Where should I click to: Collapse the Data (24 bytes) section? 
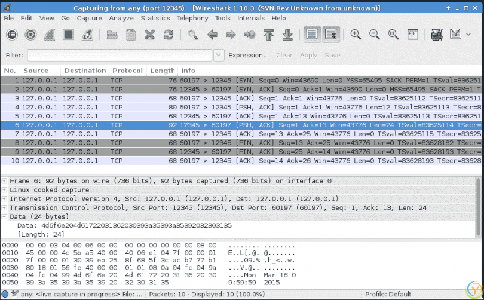point(4,216)
